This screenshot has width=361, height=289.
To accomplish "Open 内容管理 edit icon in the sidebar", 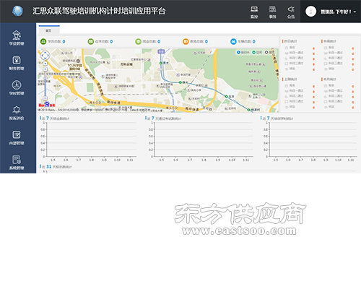I will pos(17,134).
